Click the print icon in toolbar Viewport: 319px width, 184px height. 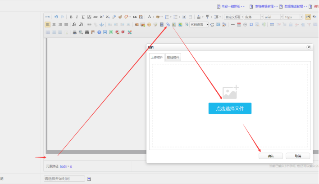coord(74,32)
